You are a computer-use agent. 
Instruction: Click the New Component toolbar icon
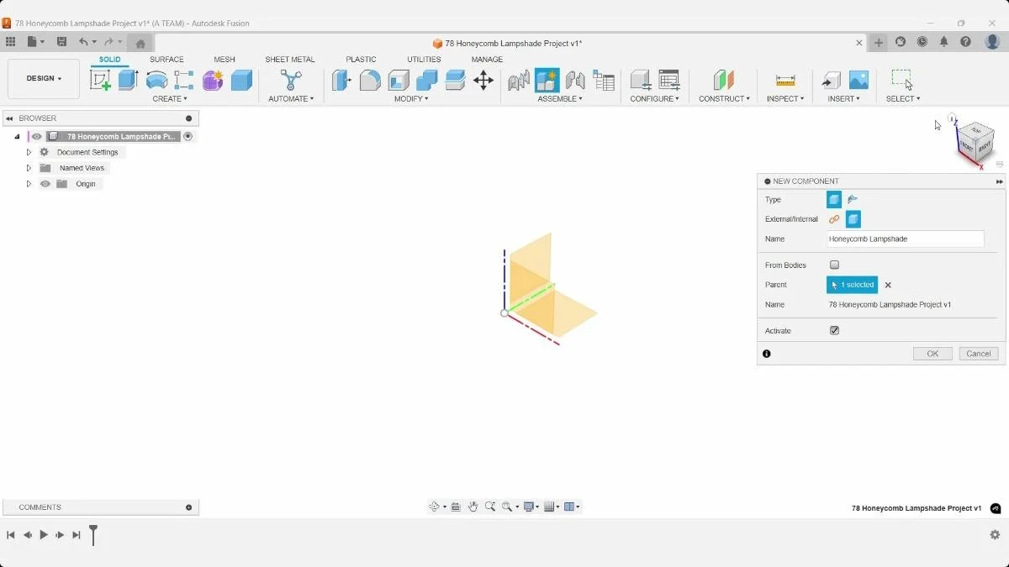point(547,80)
